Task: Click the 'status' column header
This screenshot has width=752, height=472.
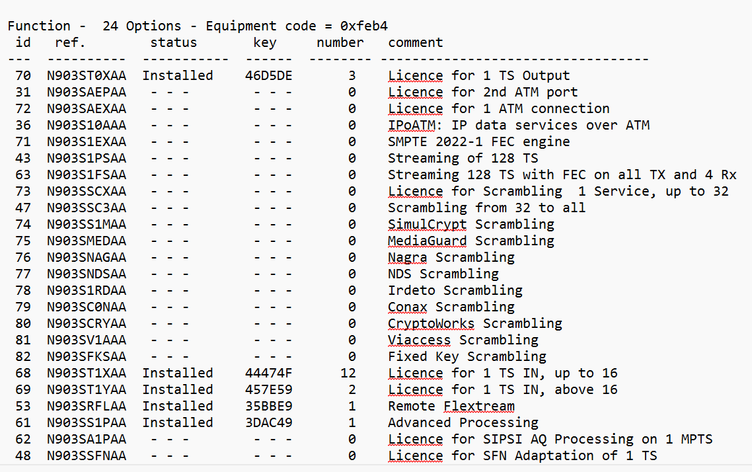Action: click(x=174, y=43)
